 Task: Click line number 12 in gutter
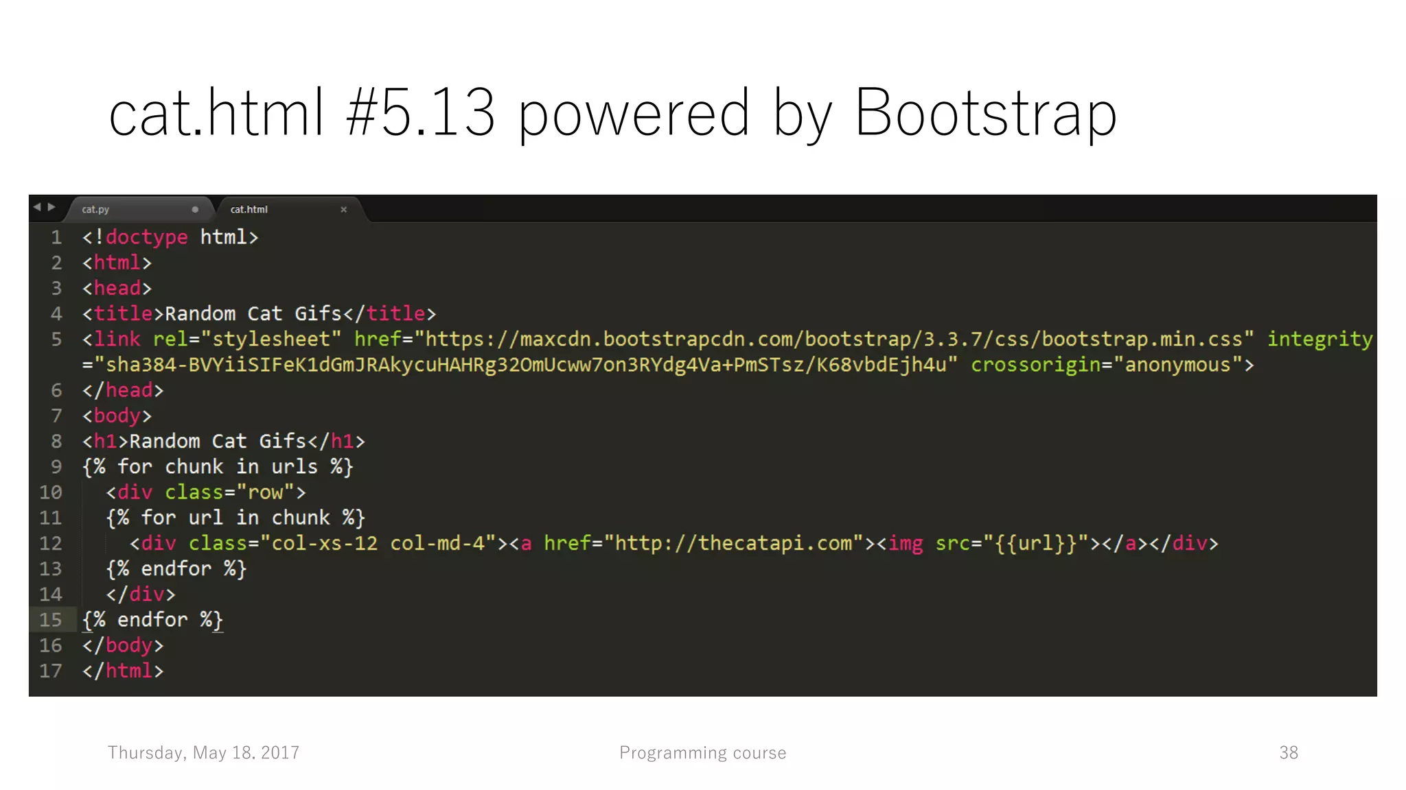tap(51, 544)
